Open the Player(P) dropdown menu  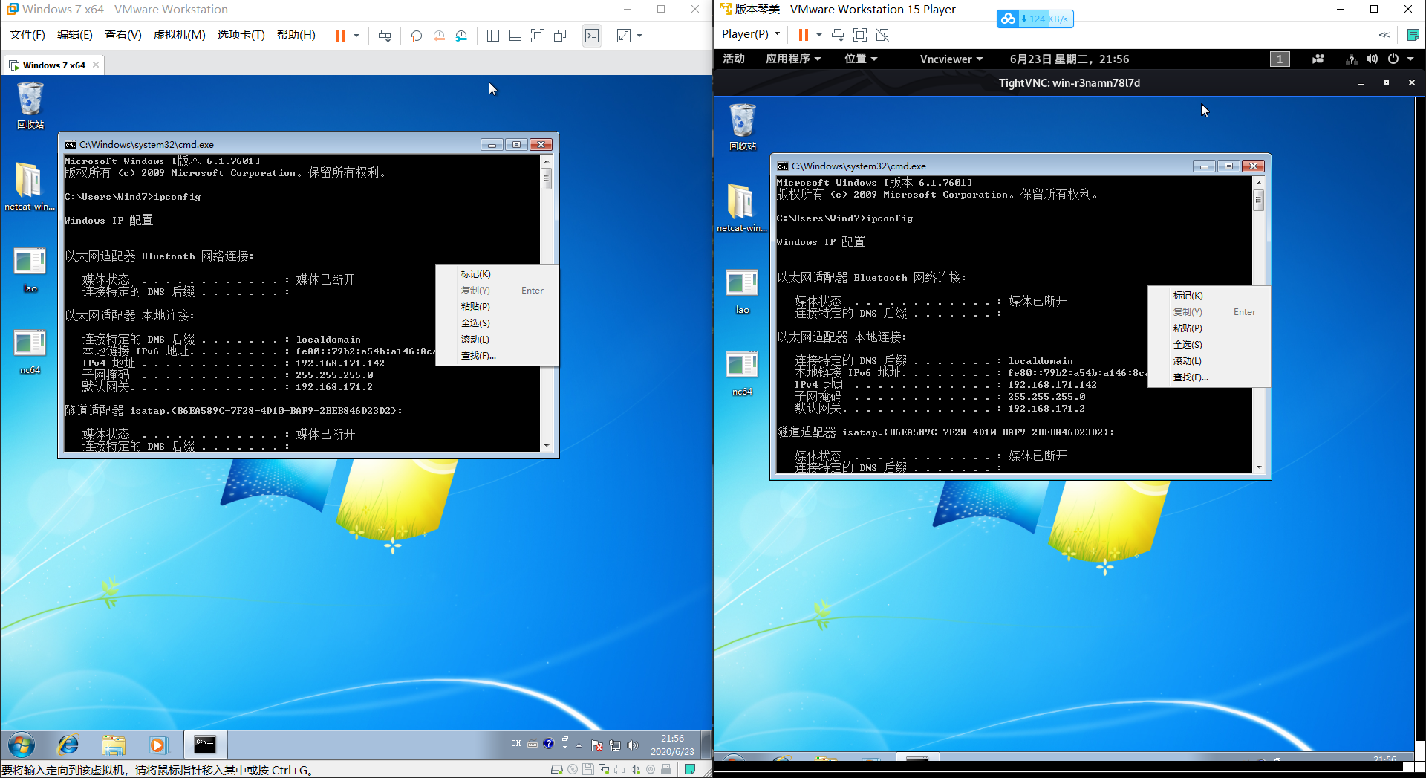(x=751, y=34)
